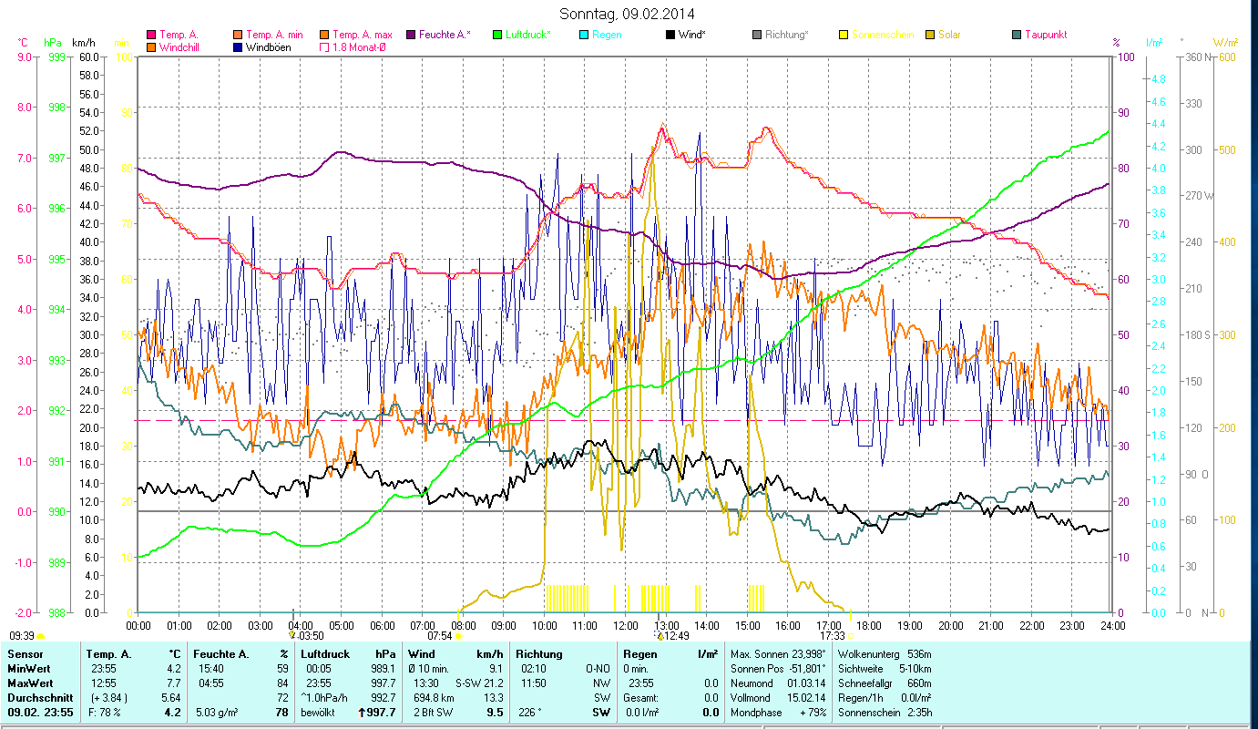Screen dimensions: 1258x729
Task: Click the moon marker at 12:49
Action: click(x=658, y=634)
